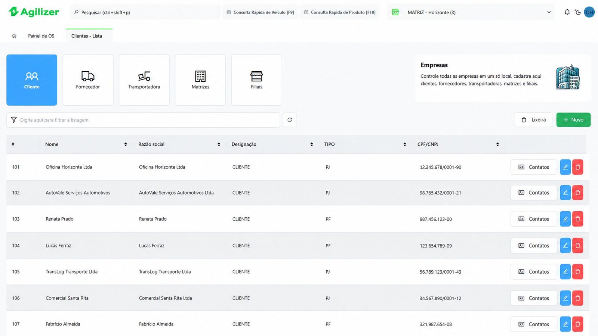This screenshot has width=598, height=336.
Task: Open Contatos for Renata Prado
Action: pyautogui.click(x=534, y=219)
